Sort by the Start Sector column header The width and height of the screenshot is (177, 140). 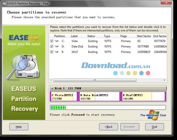[144, 36]
